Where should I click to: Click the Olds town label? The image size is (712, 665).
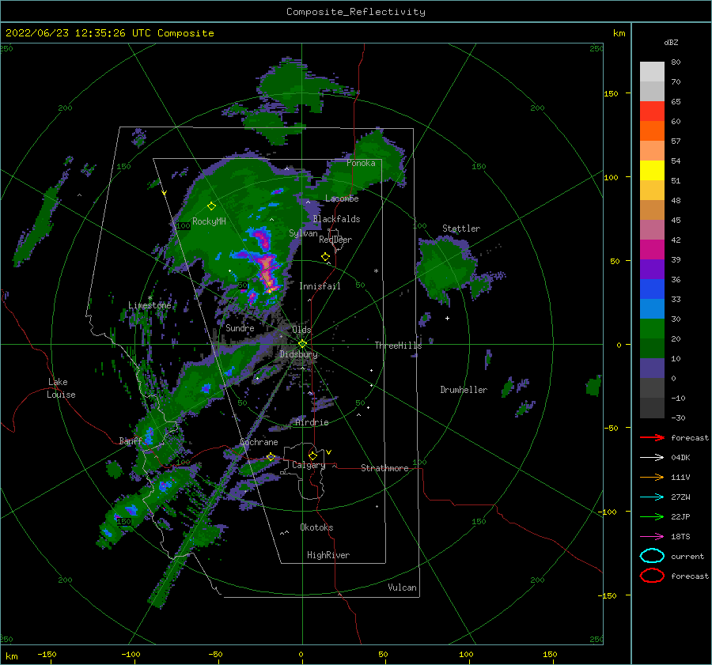[301, 330]
